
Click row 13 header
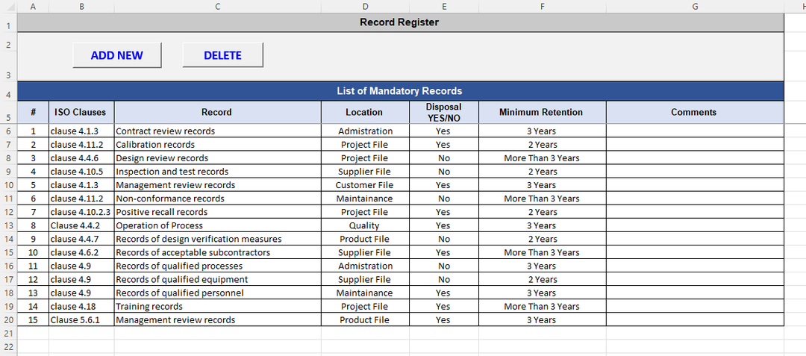click(x=8, y=225)
